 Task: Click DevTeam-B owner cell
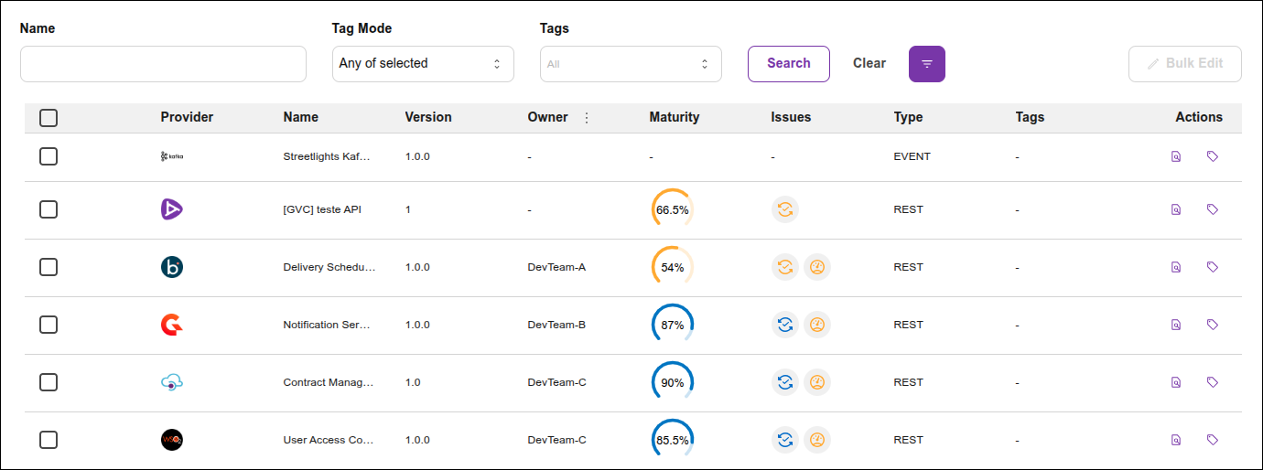coord(556,325)
